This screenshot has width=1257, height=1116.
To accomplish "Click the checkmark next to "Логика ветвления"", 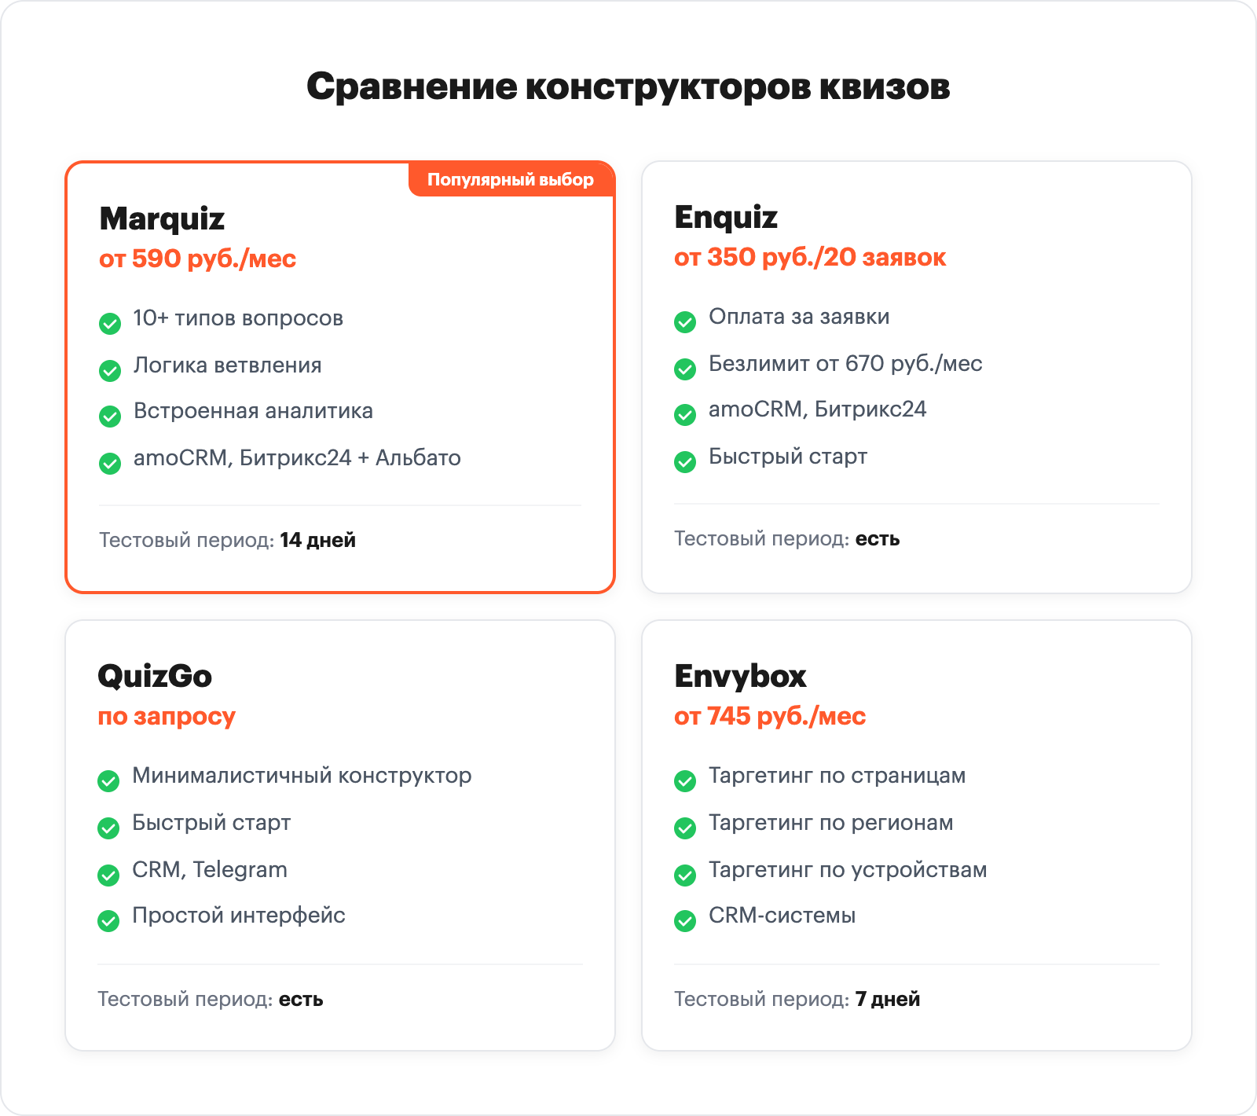I will [x=109, y=370].
